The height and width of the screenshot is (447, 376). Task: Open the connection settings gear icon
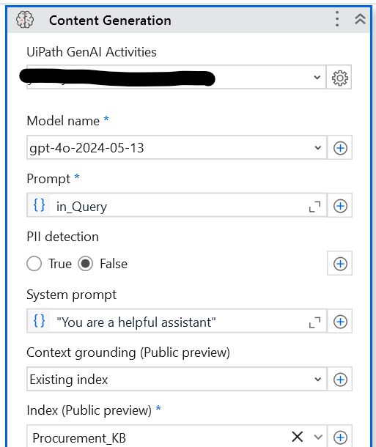click(x=340, y=78)
